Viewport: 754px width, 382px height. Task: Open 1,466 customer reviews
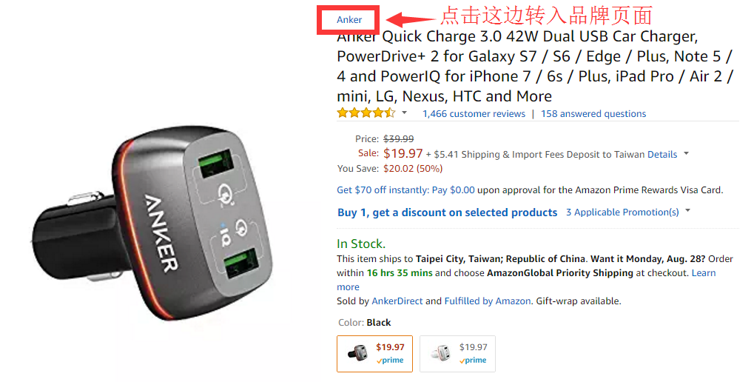pos(474,114)
